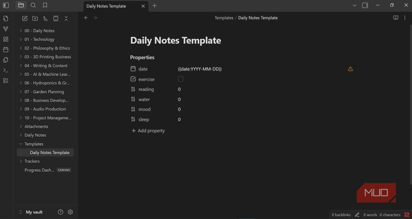Click the sleep property value field

[179, 119]
